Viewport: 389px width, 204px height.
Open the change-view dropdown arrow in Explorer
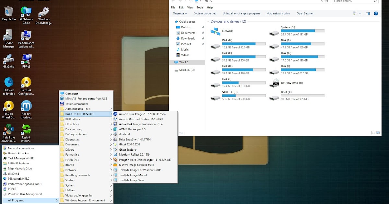[360, 13]
